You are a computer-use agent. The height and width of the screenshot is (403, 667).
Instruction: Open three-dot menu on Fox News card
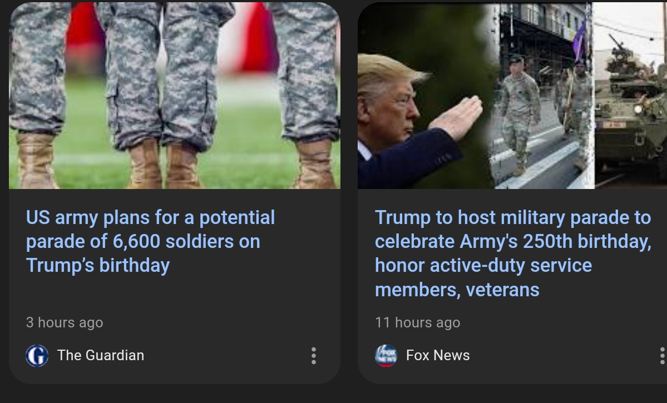[661, 356]
